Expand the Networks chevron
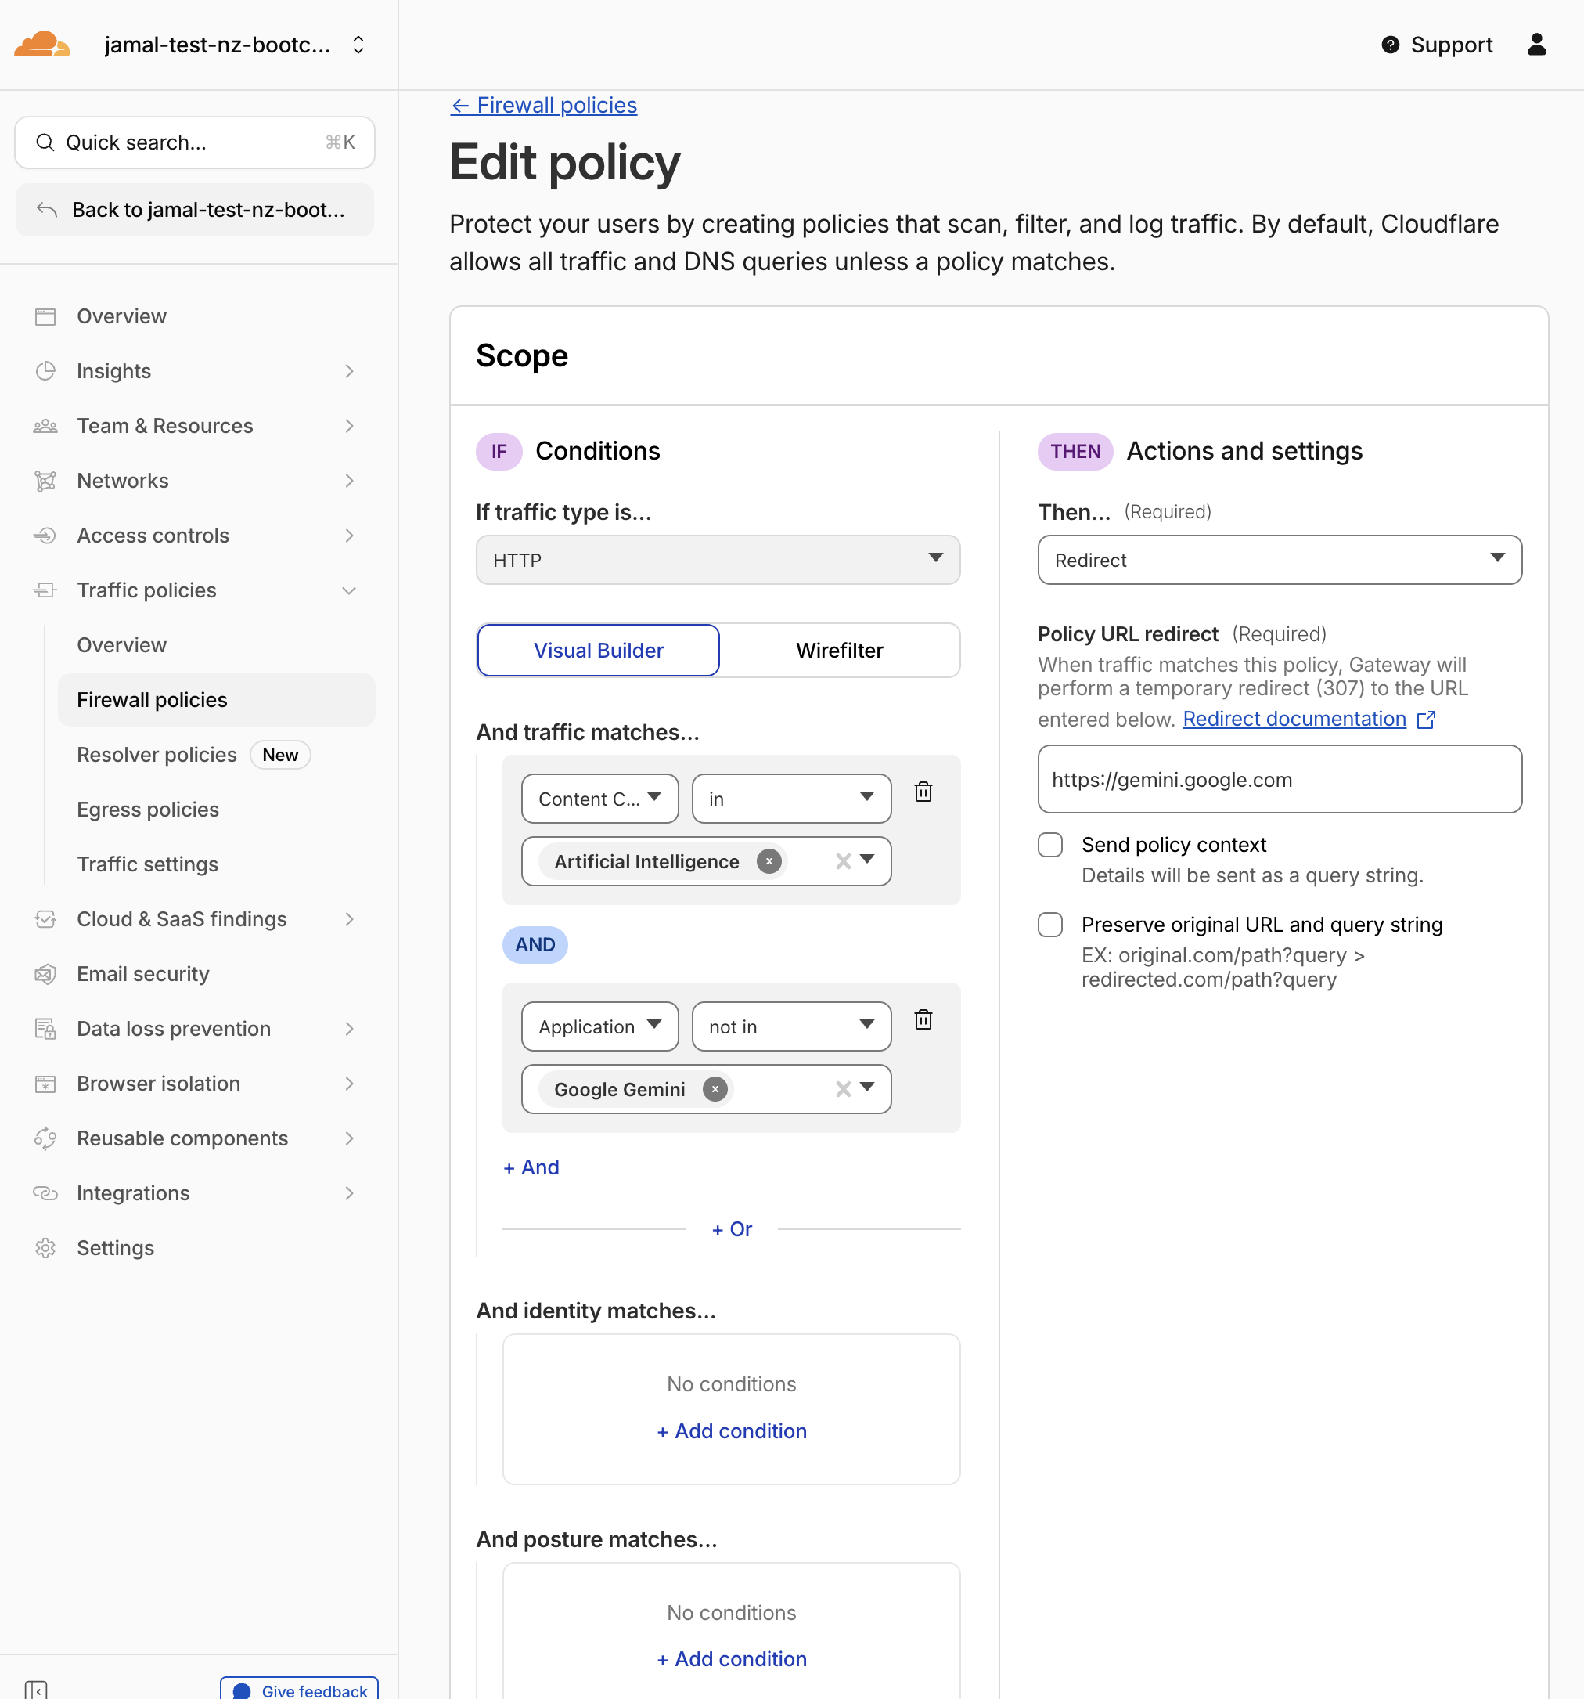 pyautogui.click(x=350, y=480)
